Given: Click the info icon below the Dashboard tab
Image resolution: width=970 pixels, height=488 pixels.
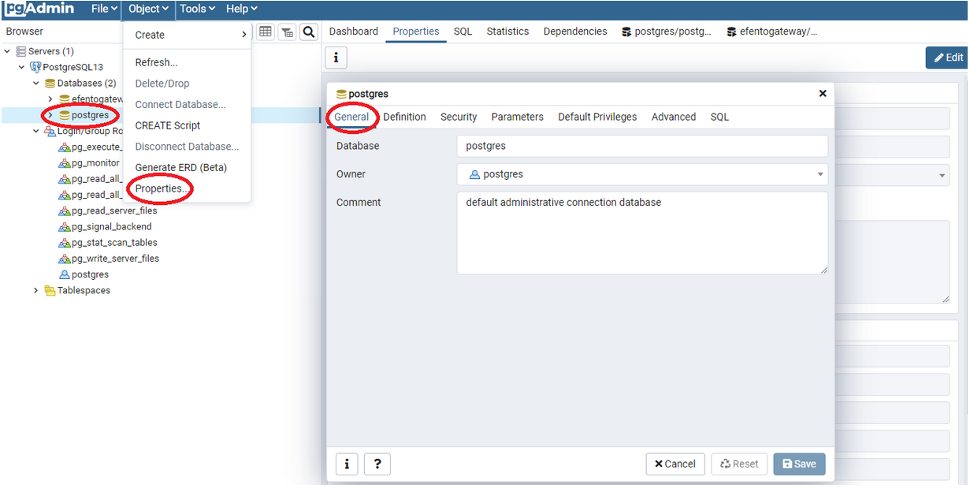Looking at the screenshot, I should coord(336,58).
